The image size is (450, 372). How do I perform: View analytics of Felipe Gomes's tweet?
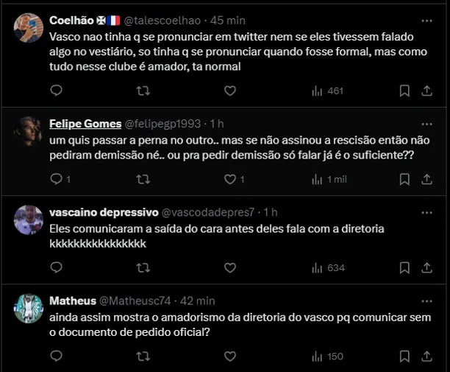[x=327, y=179]
